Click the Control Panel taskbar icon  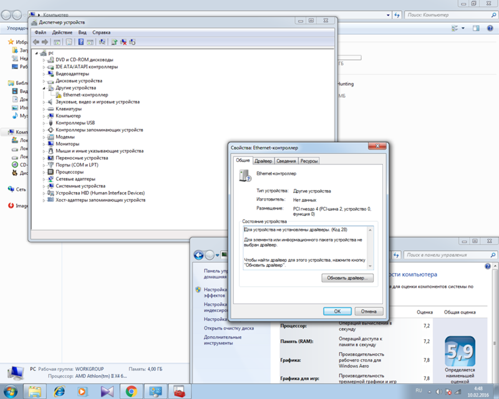tap(155, 392)
